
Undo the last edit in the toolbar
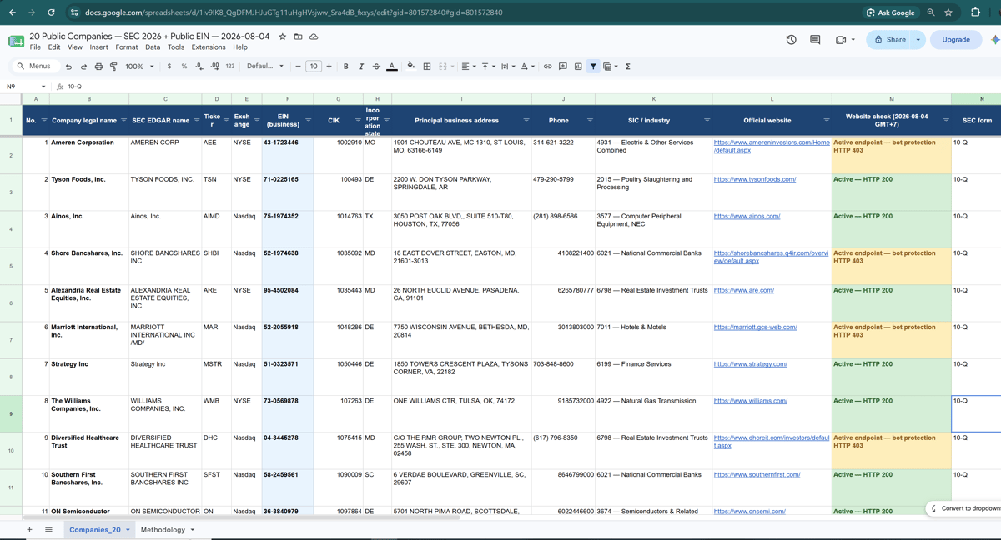point(68,67)
